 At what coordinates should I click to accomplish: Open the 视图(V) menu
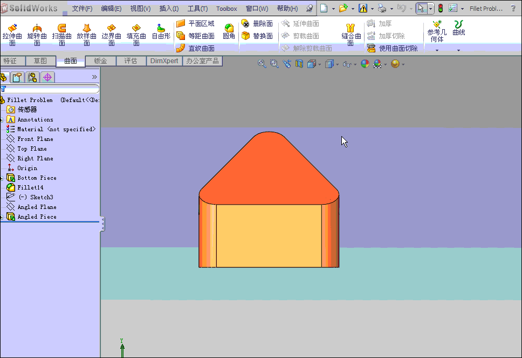coord(141,9)
